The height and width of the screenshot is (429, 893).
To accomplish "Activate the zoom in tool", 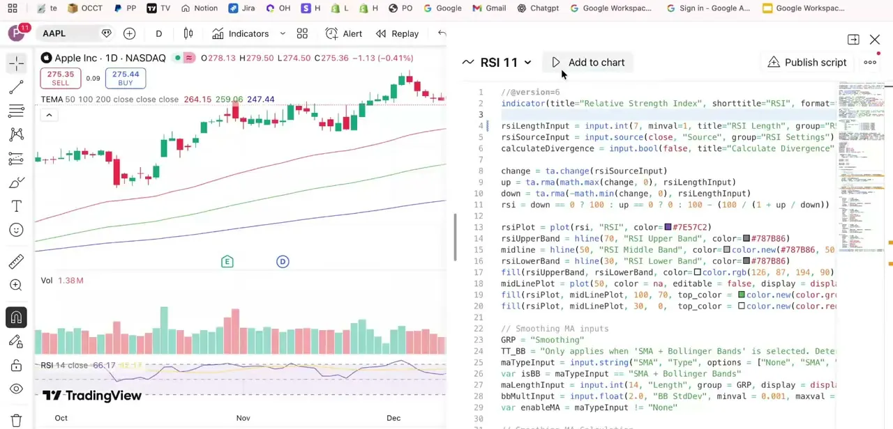I will [17, 286].
